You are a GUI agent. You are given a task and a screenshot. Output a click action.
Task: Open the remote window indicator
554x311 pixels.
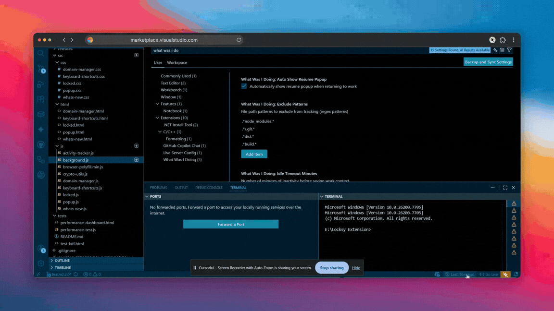click(x=38, y=275)
